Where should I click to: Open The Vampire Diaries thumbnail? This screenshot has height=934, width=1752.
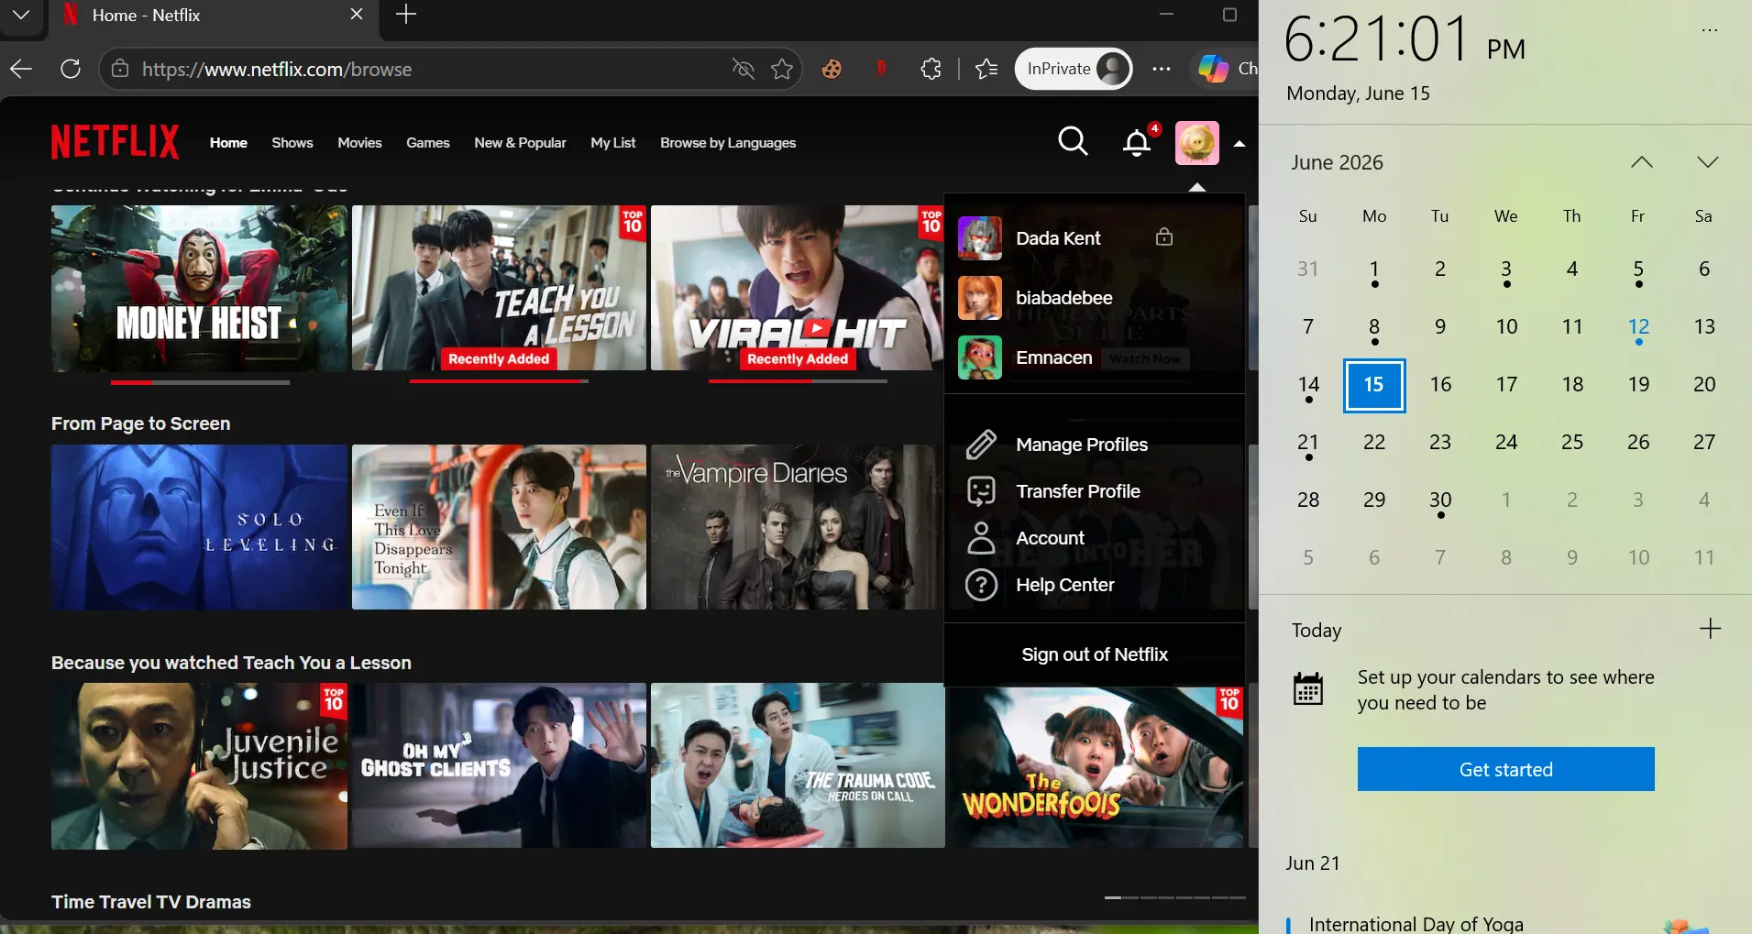point(797,527)
